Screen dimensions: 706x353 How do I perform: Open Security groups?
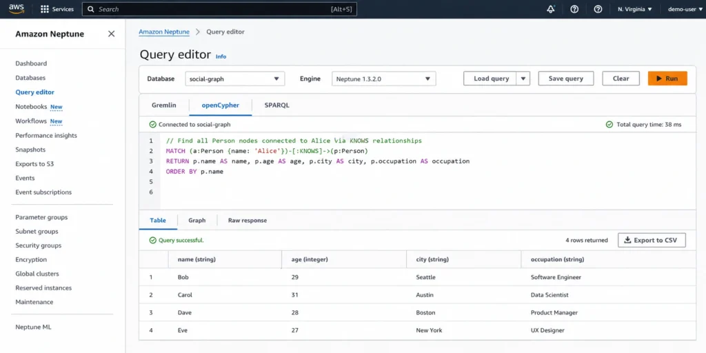[39, 245]
